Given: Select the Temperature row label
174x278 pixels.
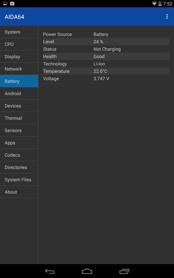Looking at the screenshot, I should point(56,71).
